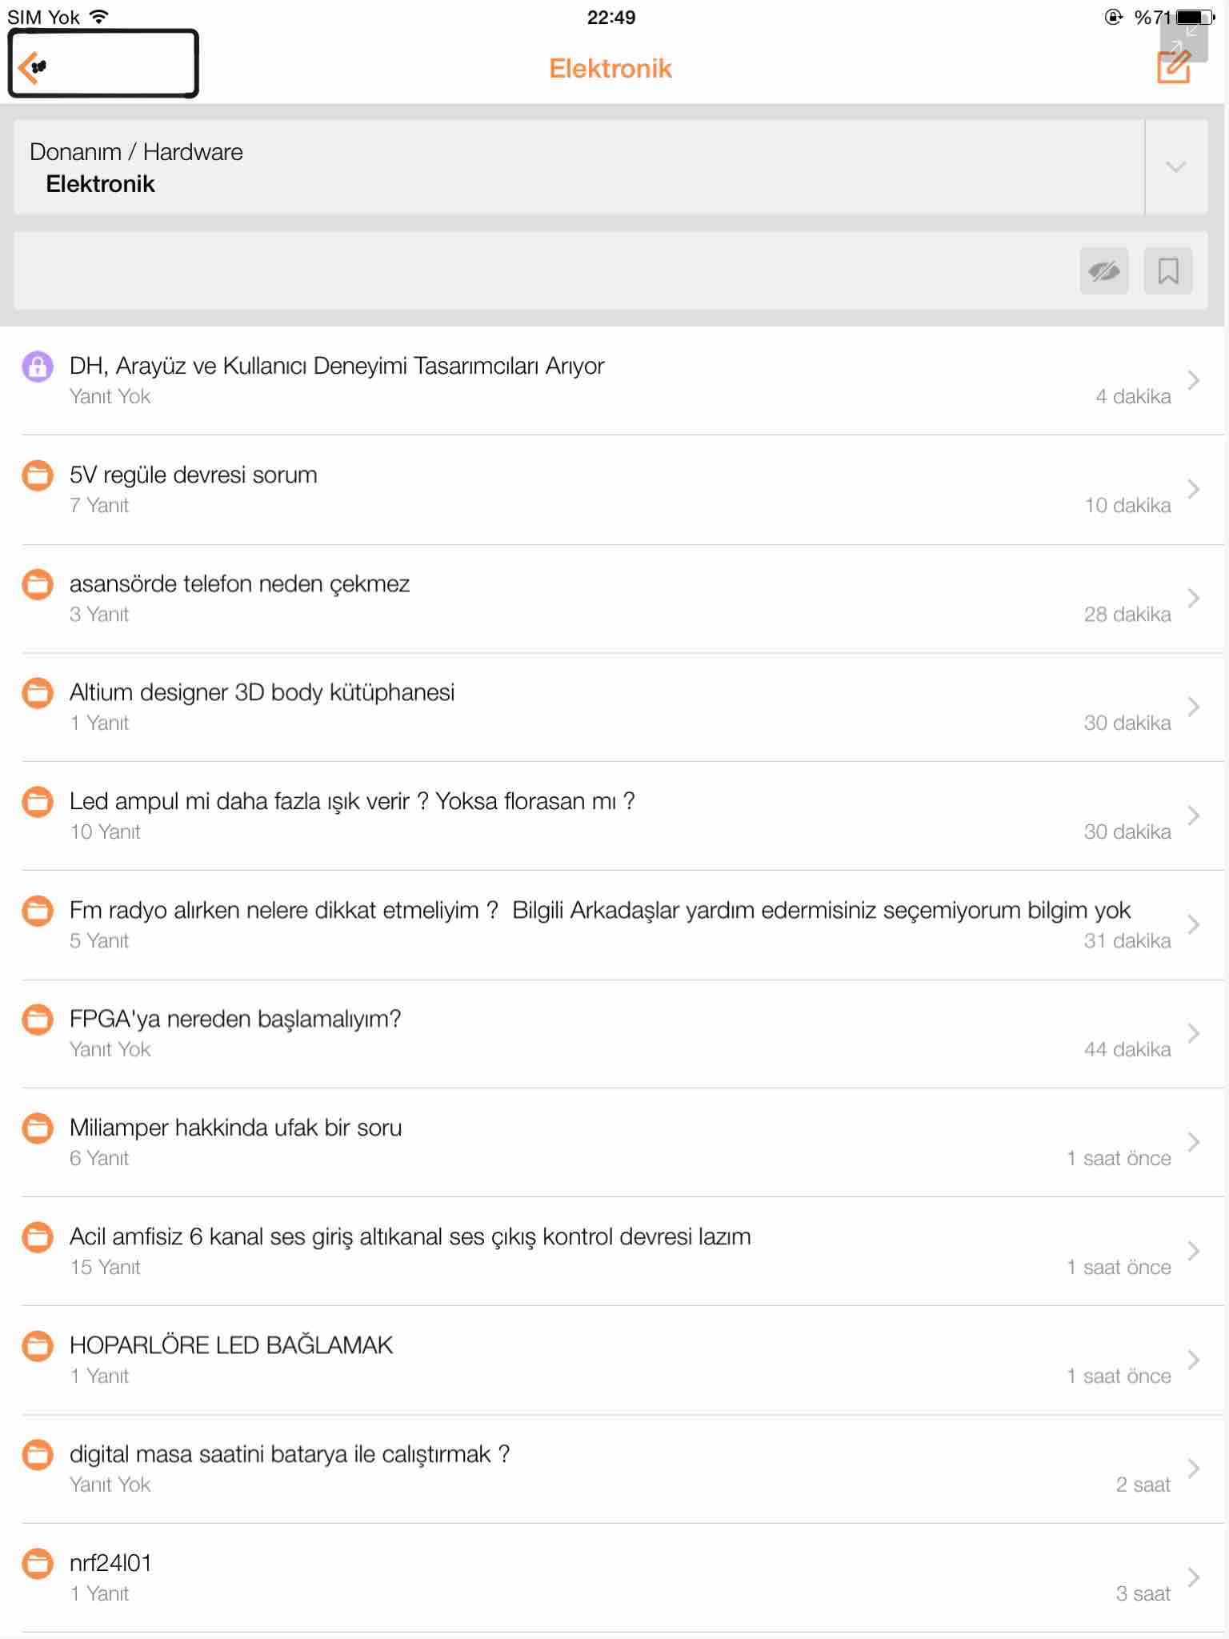Open topic HOPARLÖRE LED BAĞLAMAK

tap(231, 1346)
